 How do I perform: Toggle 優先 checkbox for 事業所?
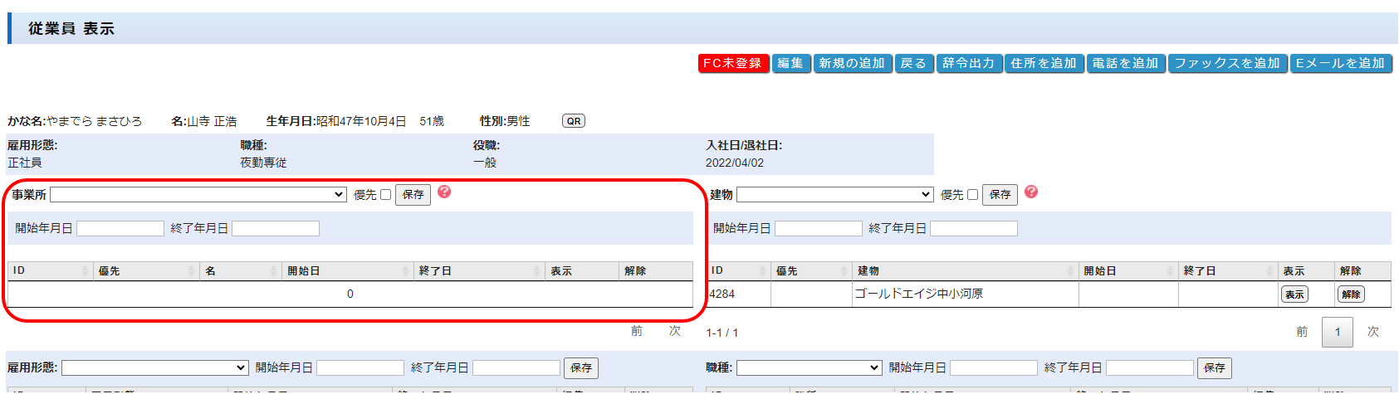(x=385, y=195)
